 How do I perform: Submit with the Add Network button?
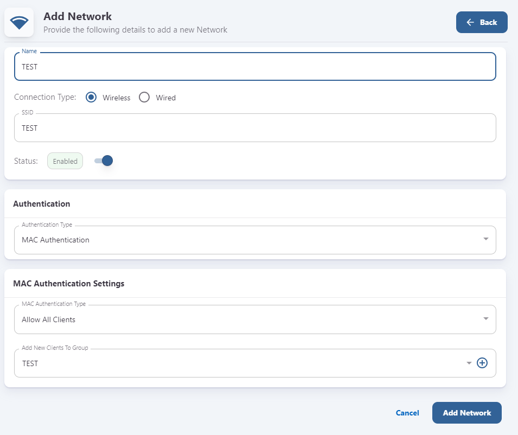pyautogui.click(x=467, y=413)
